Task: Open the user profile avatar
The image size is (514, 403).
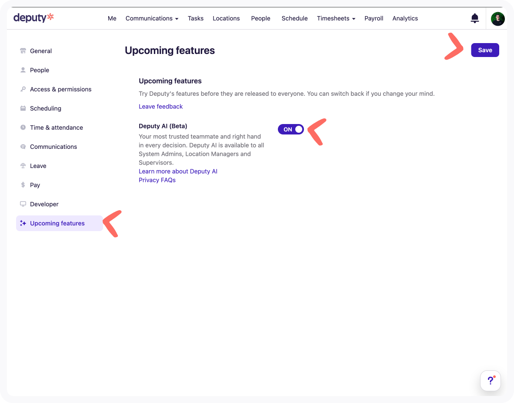Action: pos(497,19)
